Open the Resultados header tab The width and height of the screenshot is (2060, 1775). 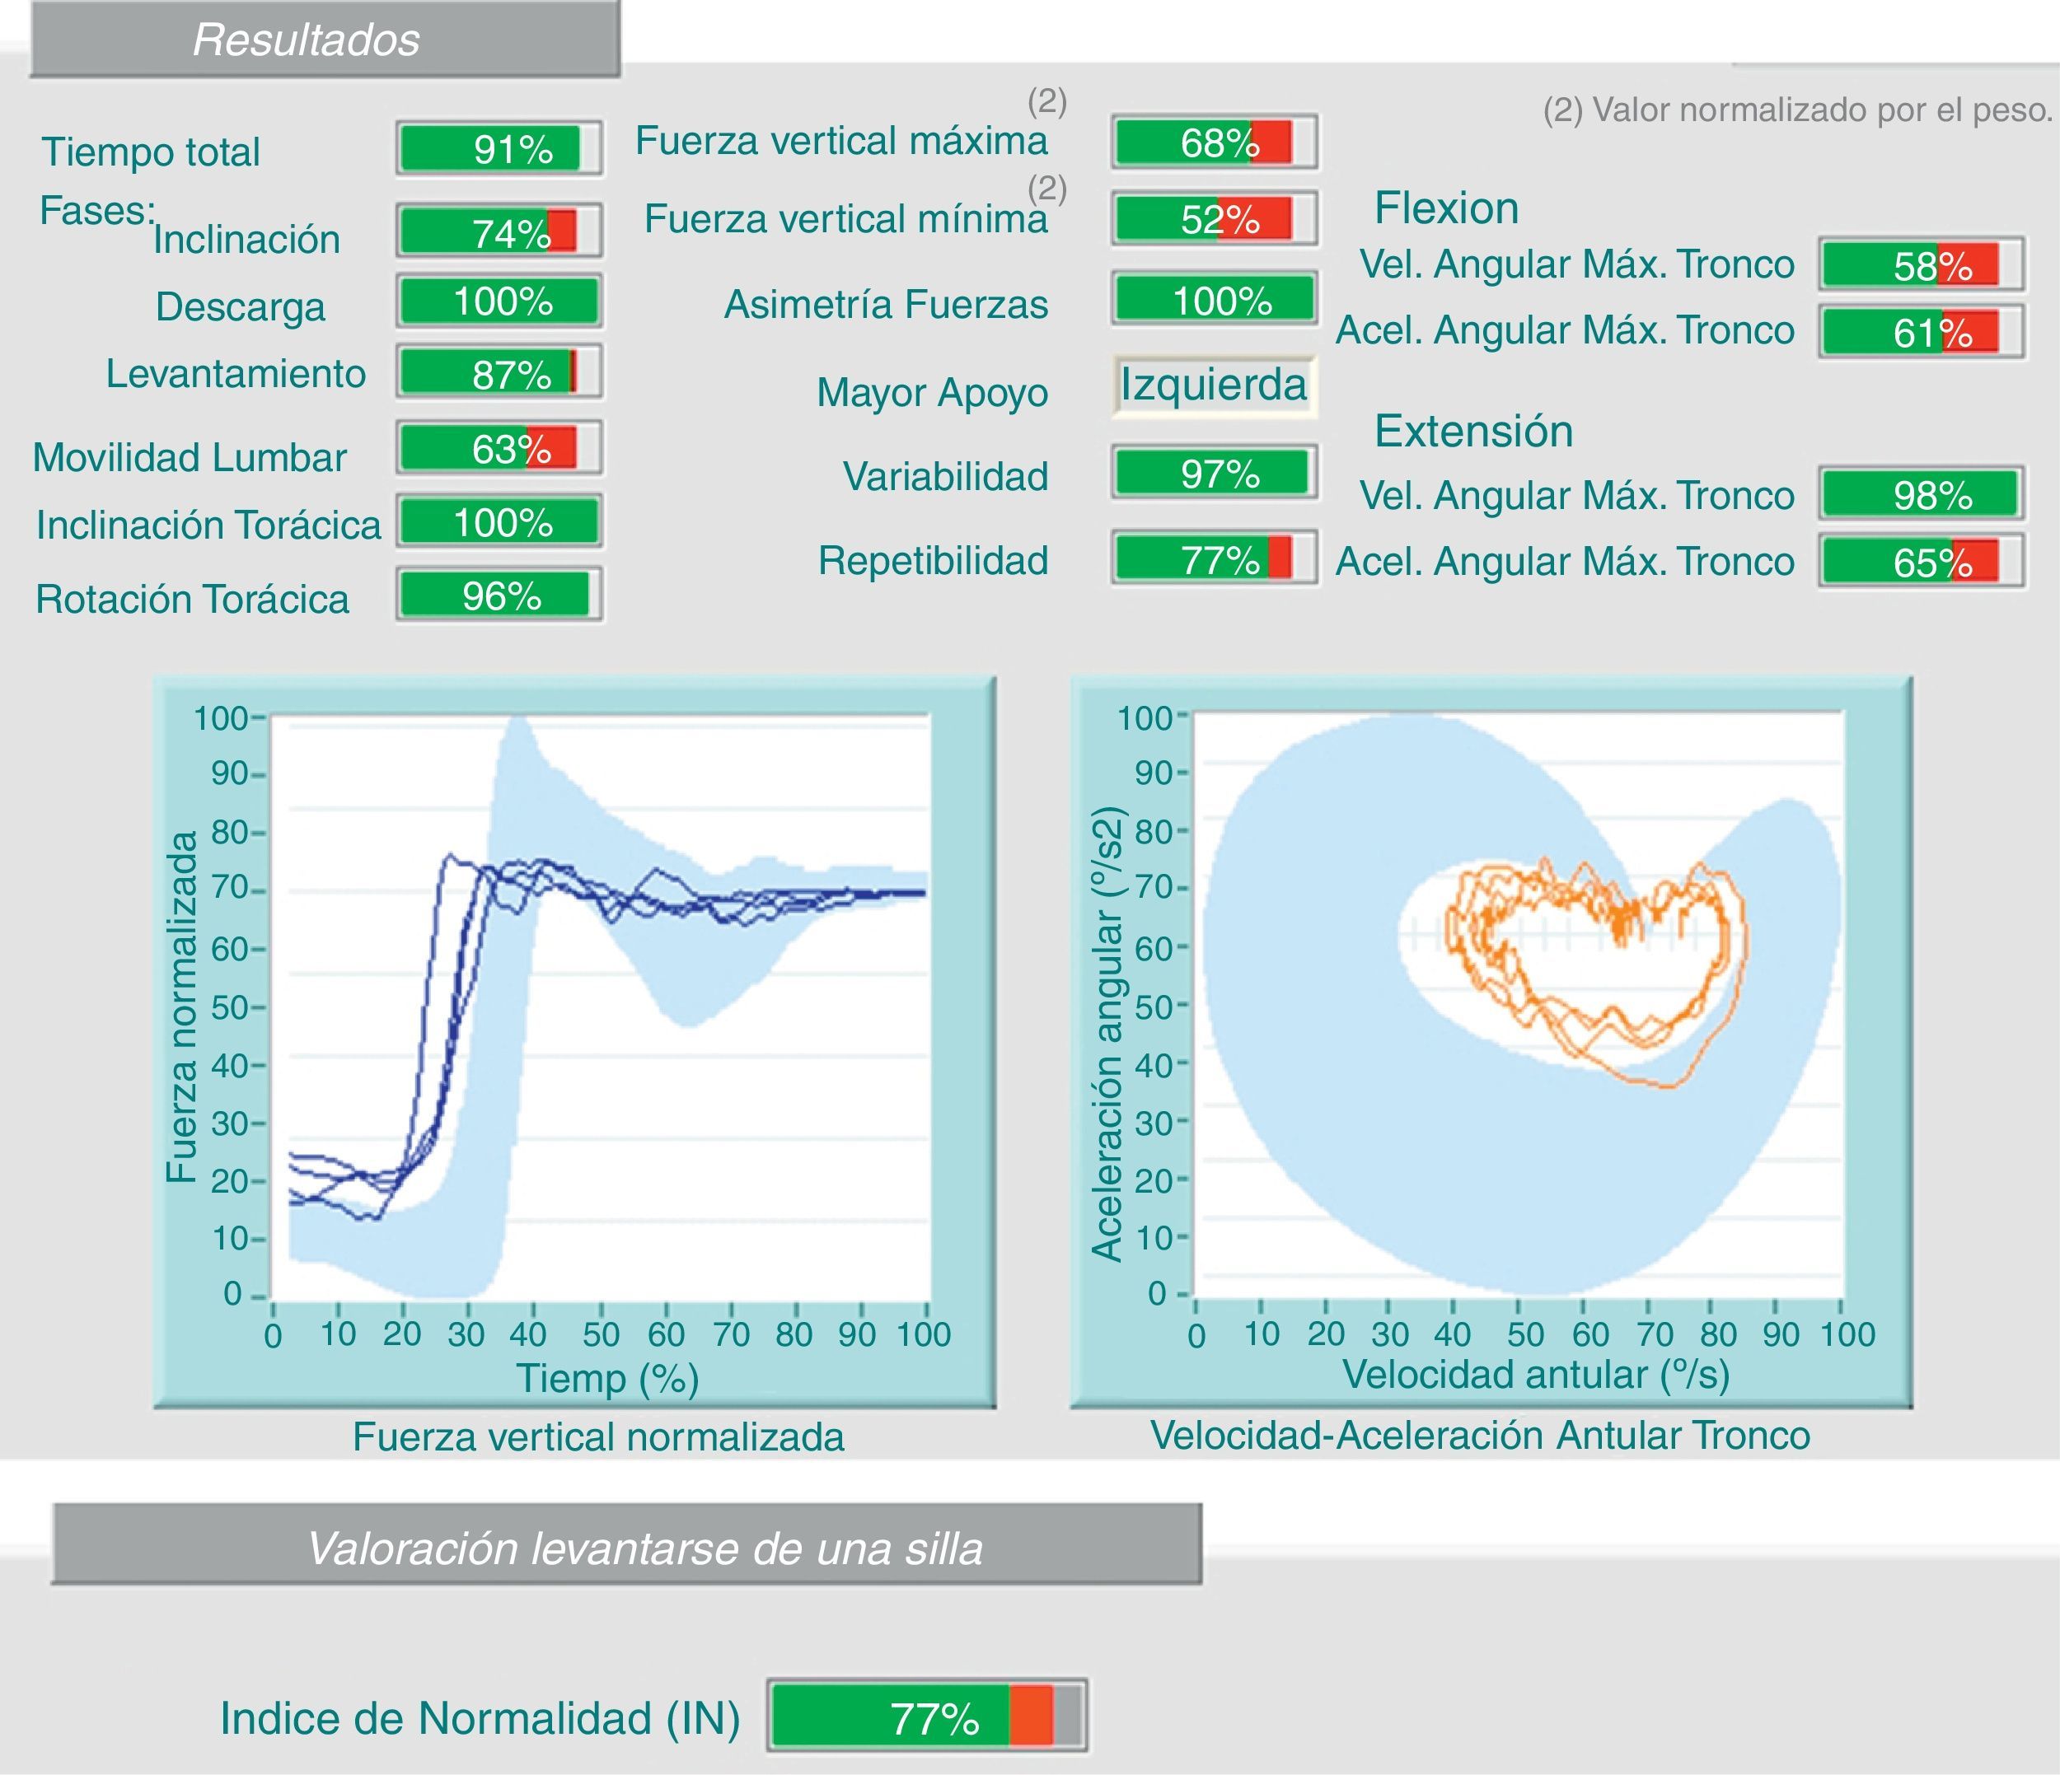pyautogui.click(x=325, y=40)
